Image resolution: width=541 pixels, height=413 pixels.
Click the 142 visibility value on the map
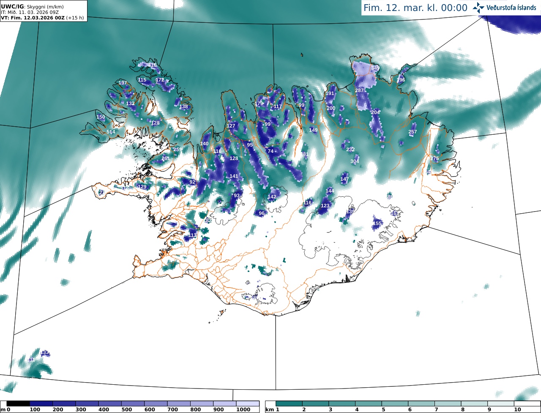(272, 197)
